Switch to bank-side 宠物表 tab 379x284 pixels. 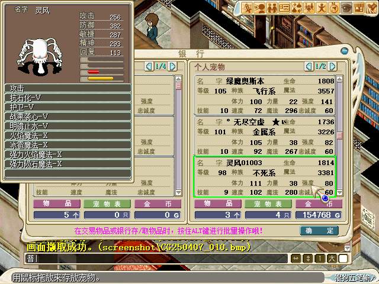(x=107, y=204)
